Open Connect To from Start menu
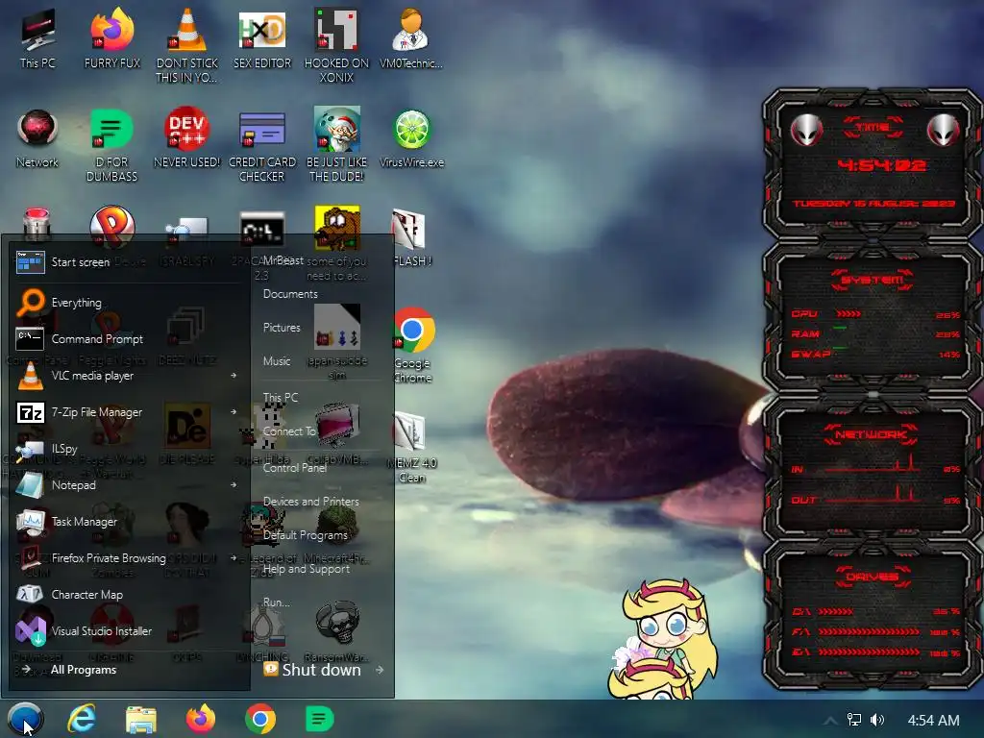Screen dimensions: 984x738 288,431
